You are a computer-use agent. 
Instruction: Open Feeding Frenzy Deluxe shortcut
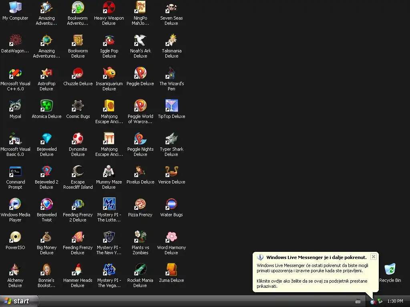(x=78, y=237)
